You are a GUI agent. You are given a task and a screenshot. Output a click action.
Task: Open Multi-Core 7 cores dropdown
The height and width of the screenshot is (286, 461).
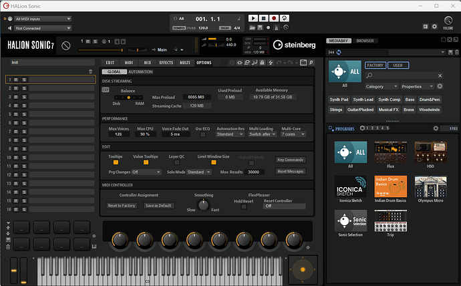[293, 134]
